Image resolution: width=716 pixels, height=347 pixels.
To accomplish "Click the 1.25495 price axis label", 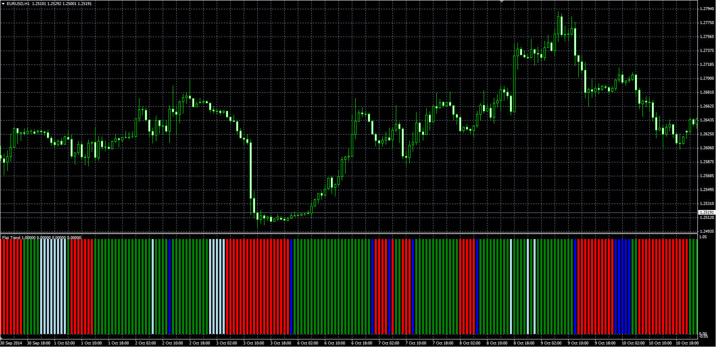I will tap(707, 190).
